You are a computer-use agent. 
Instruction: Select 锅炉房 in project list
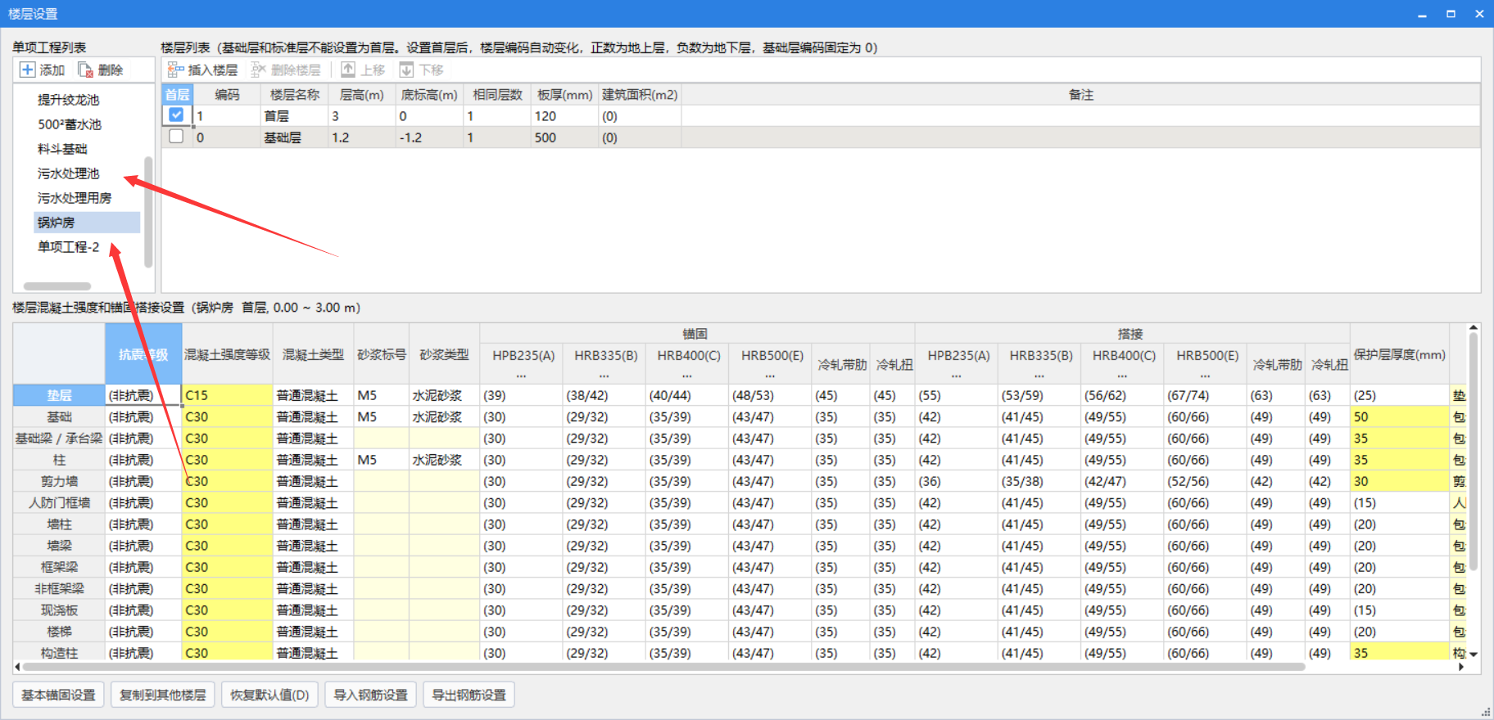click(x=87, y=223)
